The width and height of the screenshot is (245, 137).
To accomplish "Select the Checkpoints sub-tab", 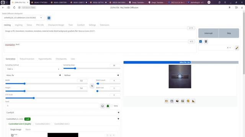I will [x=61, y=59].
